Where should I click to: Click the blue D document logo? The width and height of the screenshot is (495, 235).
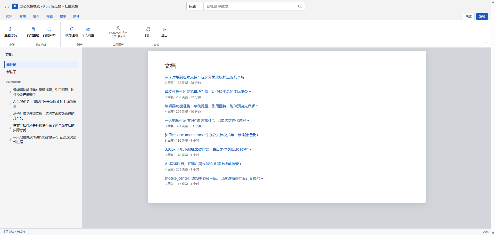pos(15,6)
